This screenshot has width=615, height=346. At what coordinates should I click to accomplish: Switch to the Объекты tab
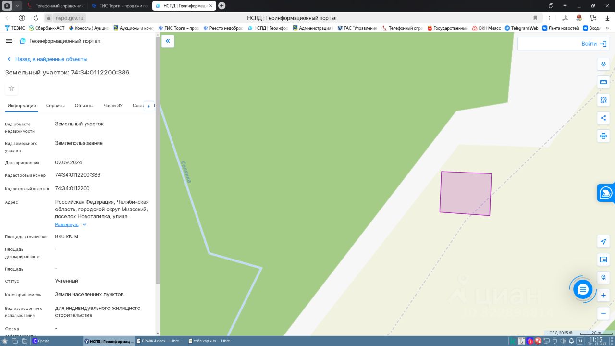tap(84, 105)
